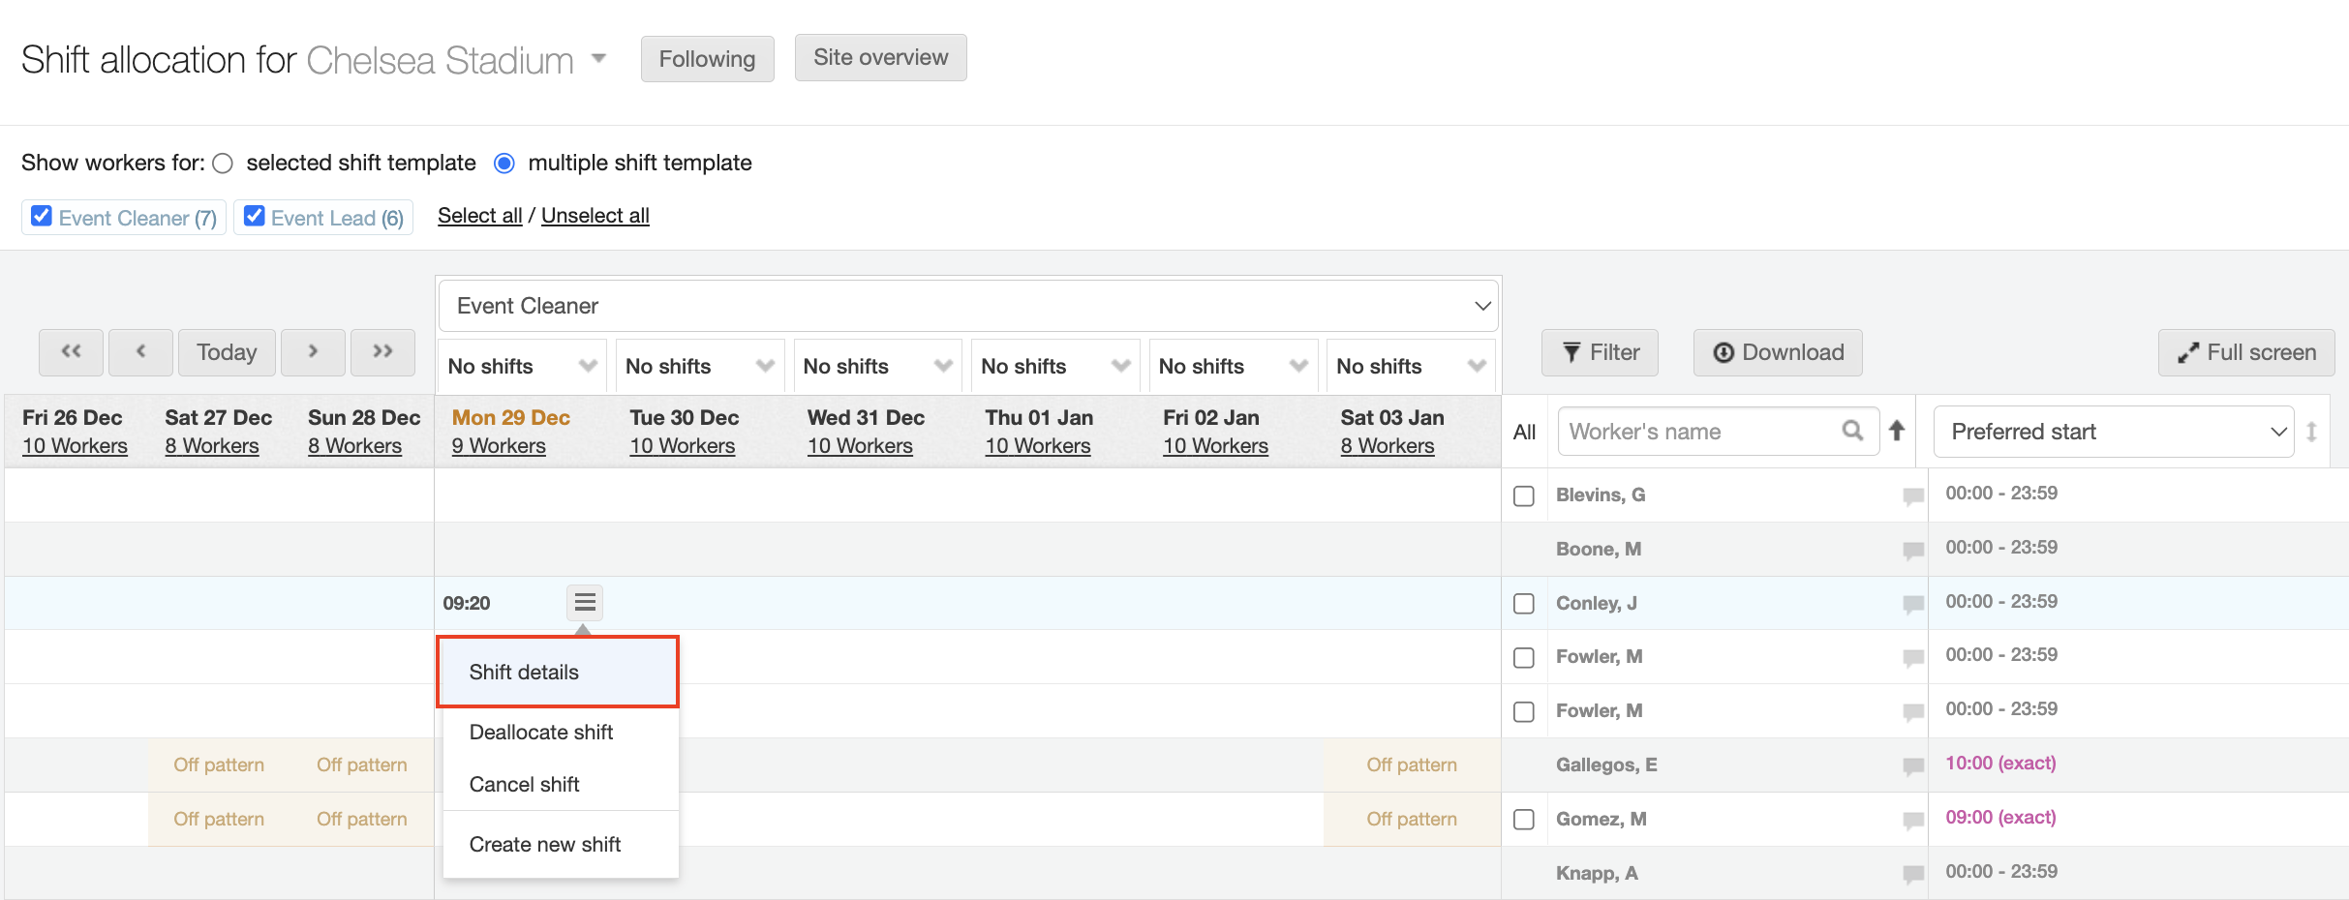Select the 'selected shift template' radio button
Screen dimensions: 2349x900
[x=223, y=164]
